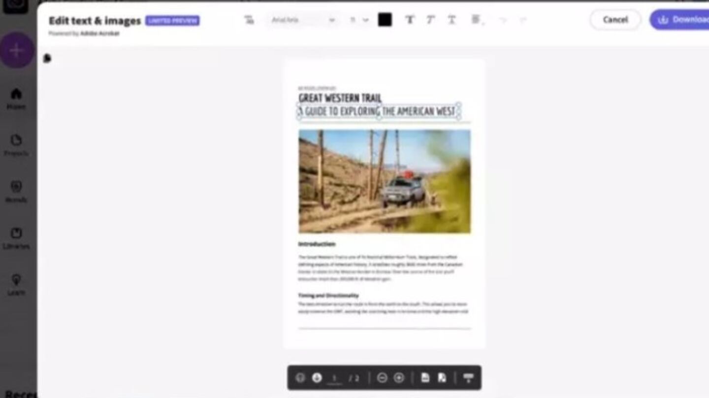The image size is (709, 398).
Task: Open the Arial font family dropdown
Action: coord(303,20)
